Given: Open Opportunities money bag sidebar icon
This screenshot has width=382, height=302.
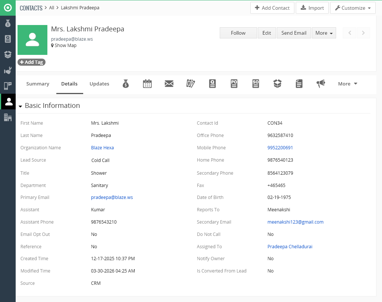Looking at the screenshot, I should tap(8, 24).
